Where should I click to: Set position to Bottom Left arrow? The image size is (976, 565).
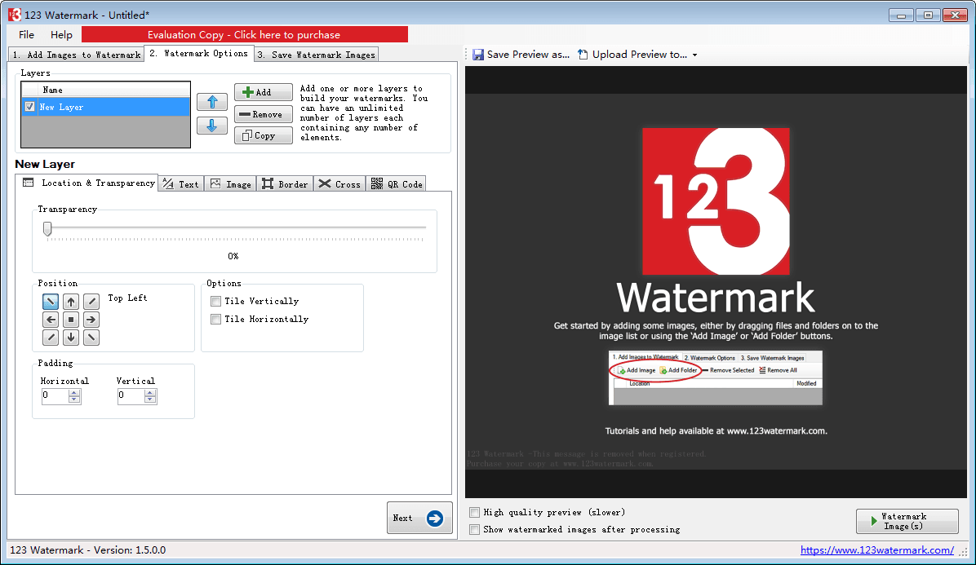point(51,338)
